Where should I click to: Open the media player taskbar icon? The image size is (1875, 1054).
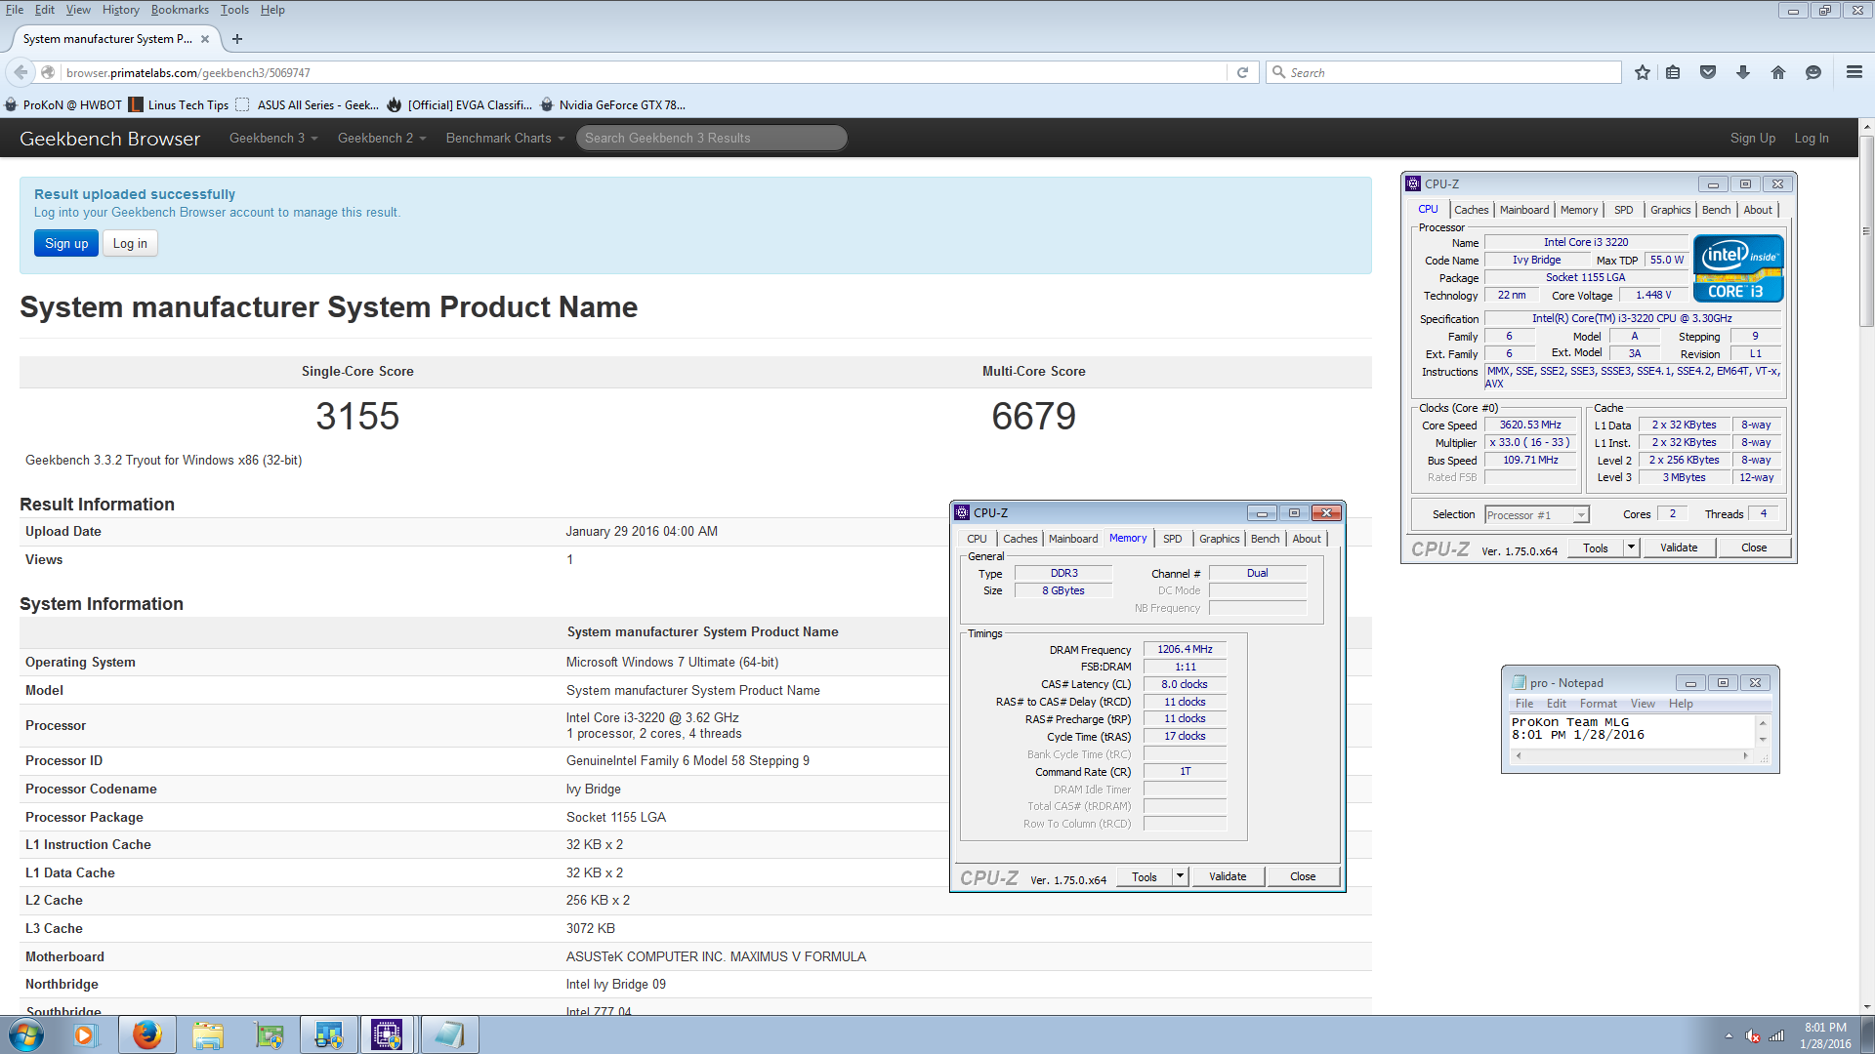[85, 1034]
